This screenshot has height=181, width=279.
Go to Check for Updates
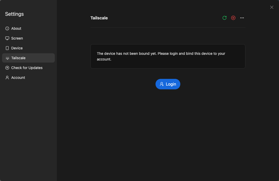point(28,68)
